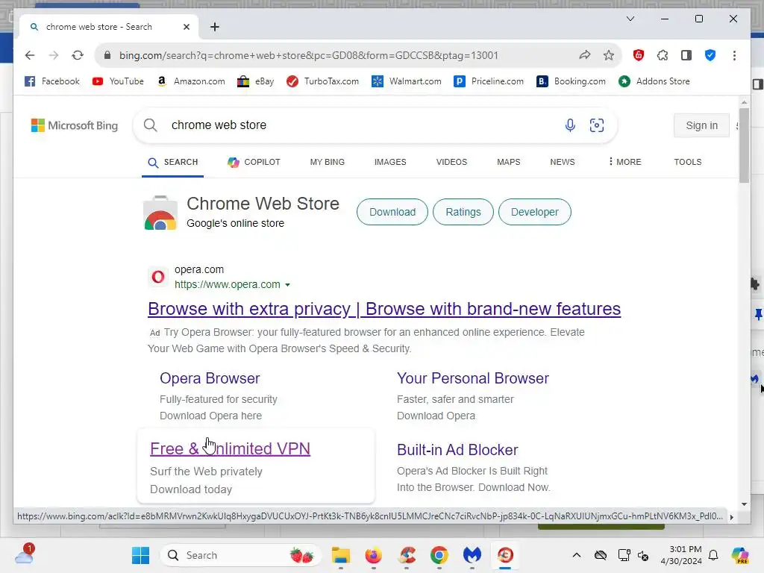
Task: Toggle the browser side panel icon
Action: pos(686,55)
